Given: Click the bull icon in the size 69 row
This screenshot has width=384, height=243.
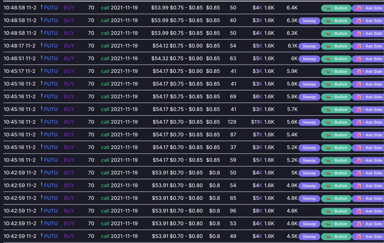Looking at the screenshot, I should [x=328, y=97].
